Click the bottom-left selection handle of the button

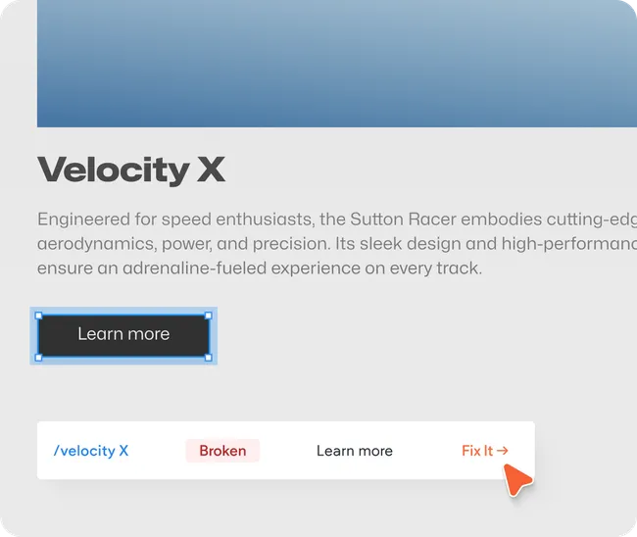coord(38,358)
